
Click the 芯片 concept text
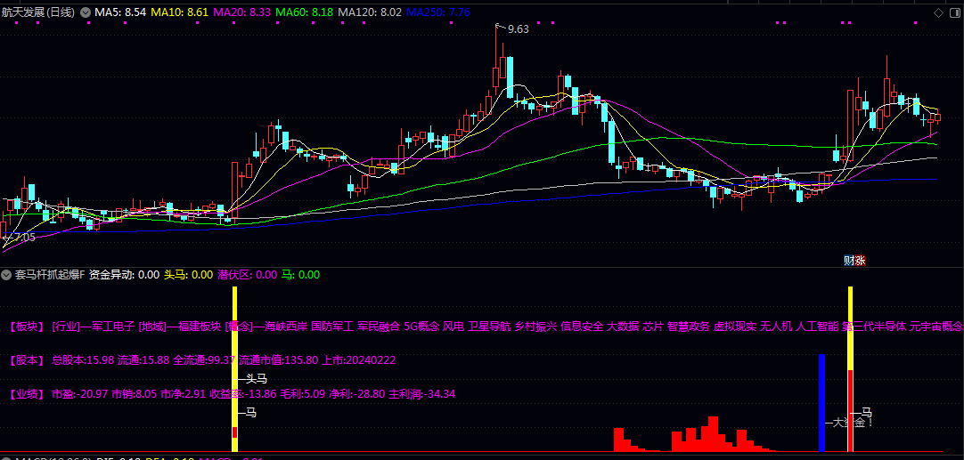[653, 327]
